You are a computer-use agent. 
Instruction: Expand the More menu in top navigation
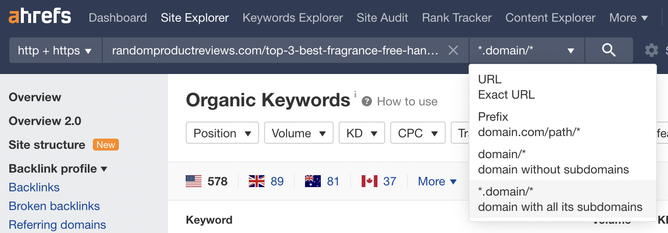tap(628, 18)
